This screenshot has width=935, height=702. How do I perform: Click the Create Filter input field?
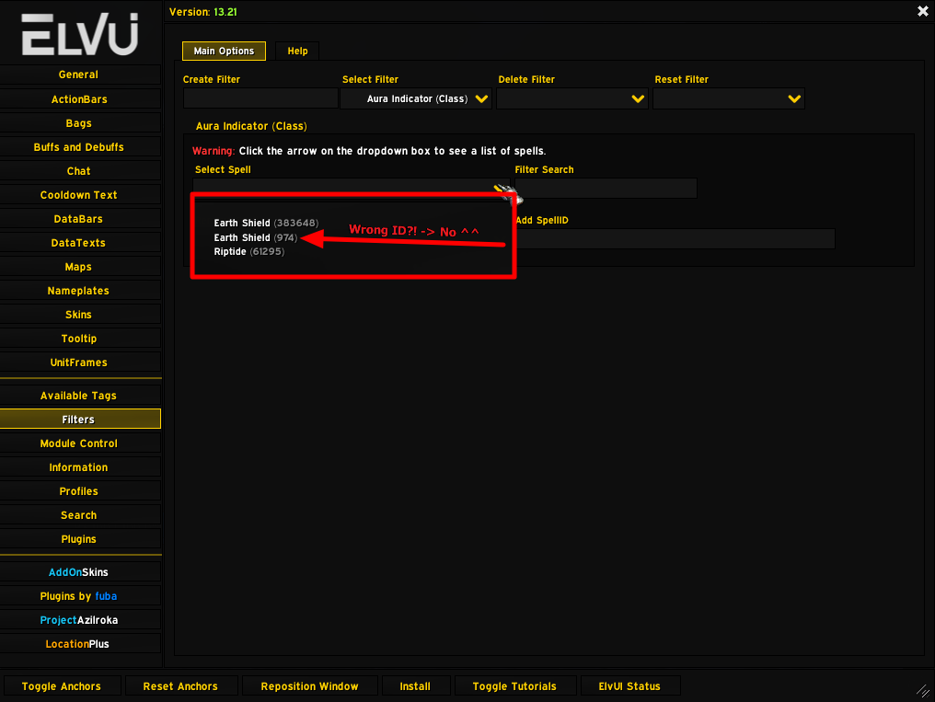260,98
